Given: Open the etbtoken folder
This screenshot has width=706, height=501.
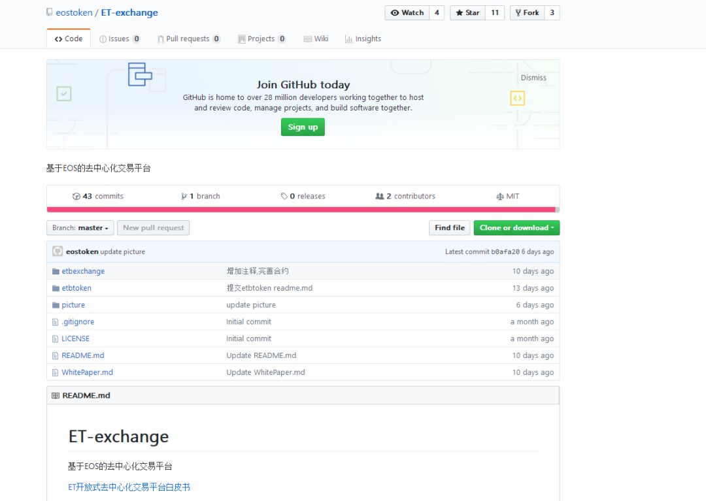Looking at the screenshot, I should (x=76, y=288).
